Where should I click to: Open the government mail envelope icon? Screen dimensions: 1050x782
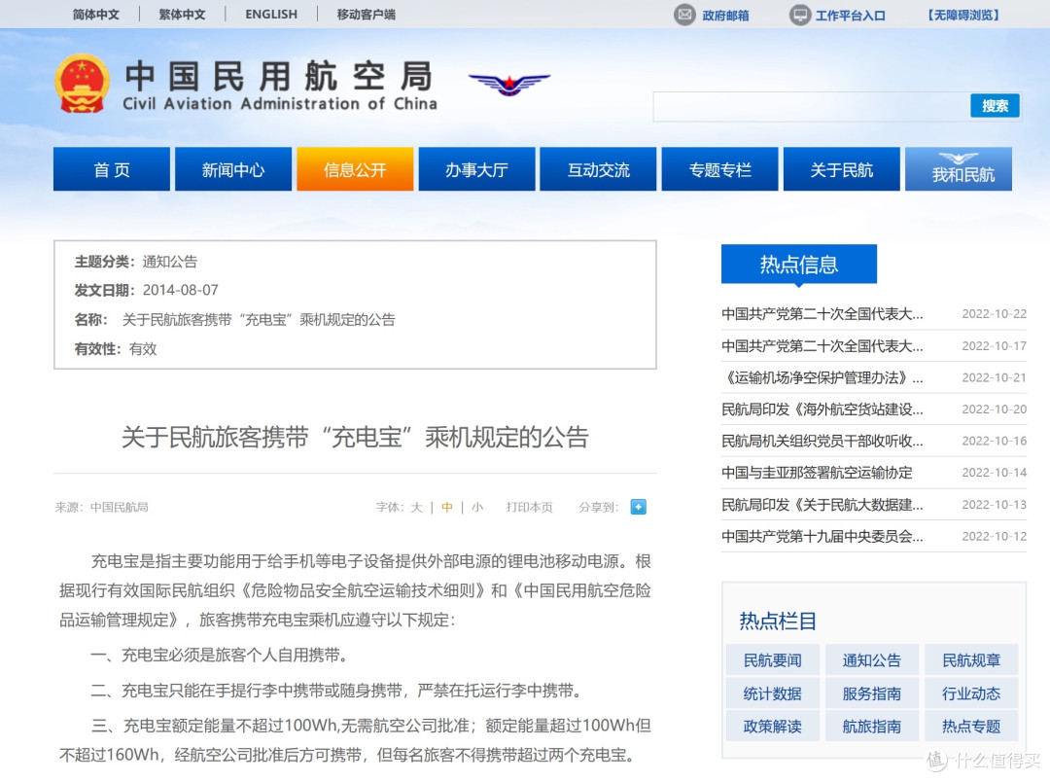[684, 14]
